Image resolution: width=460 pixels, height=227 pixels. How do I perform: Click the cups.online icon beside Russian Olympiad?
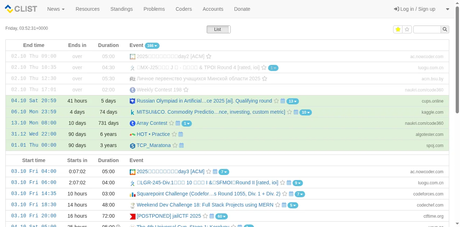click(x=133, y=101)
